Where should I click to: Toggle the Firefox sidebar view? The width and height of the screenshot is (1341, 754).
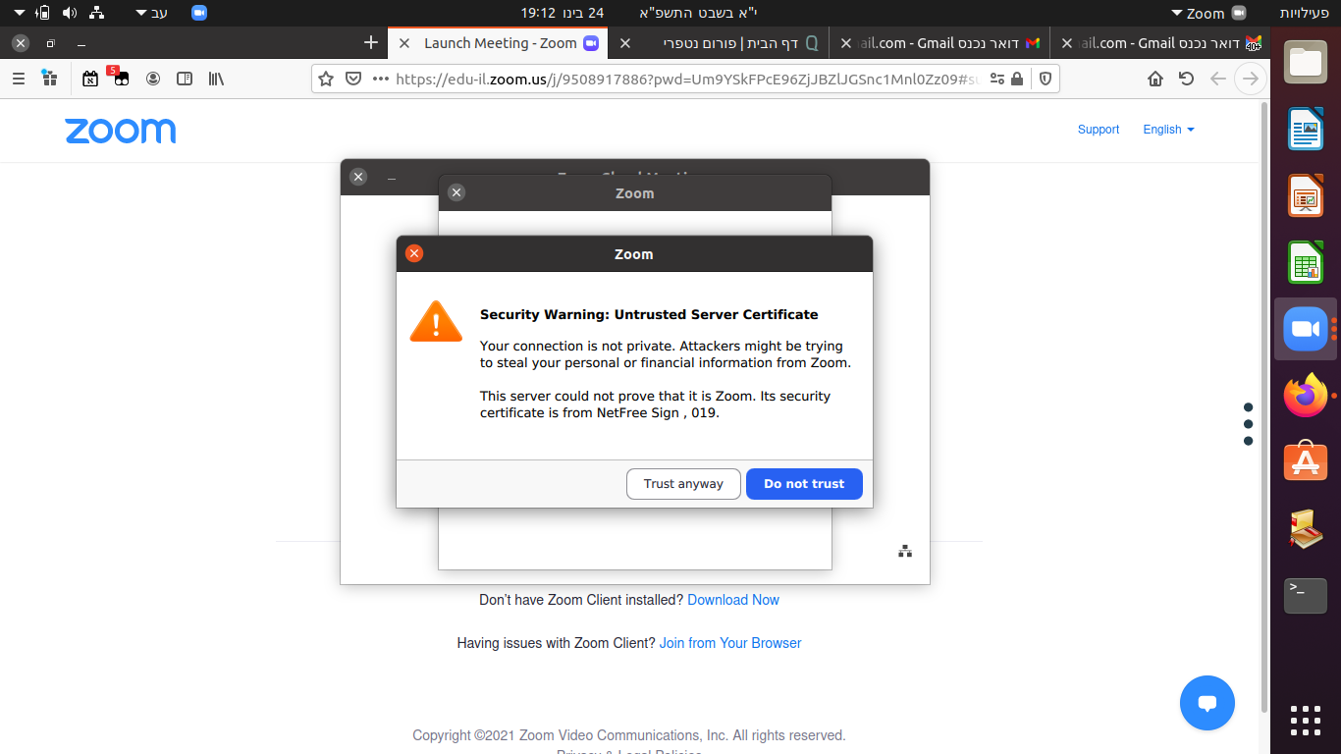185,79
